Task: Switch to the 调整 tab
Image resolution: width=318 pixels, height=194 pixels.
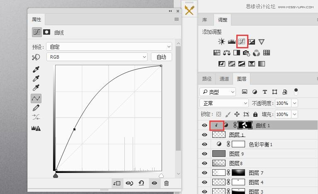Action: pos(223,20)
